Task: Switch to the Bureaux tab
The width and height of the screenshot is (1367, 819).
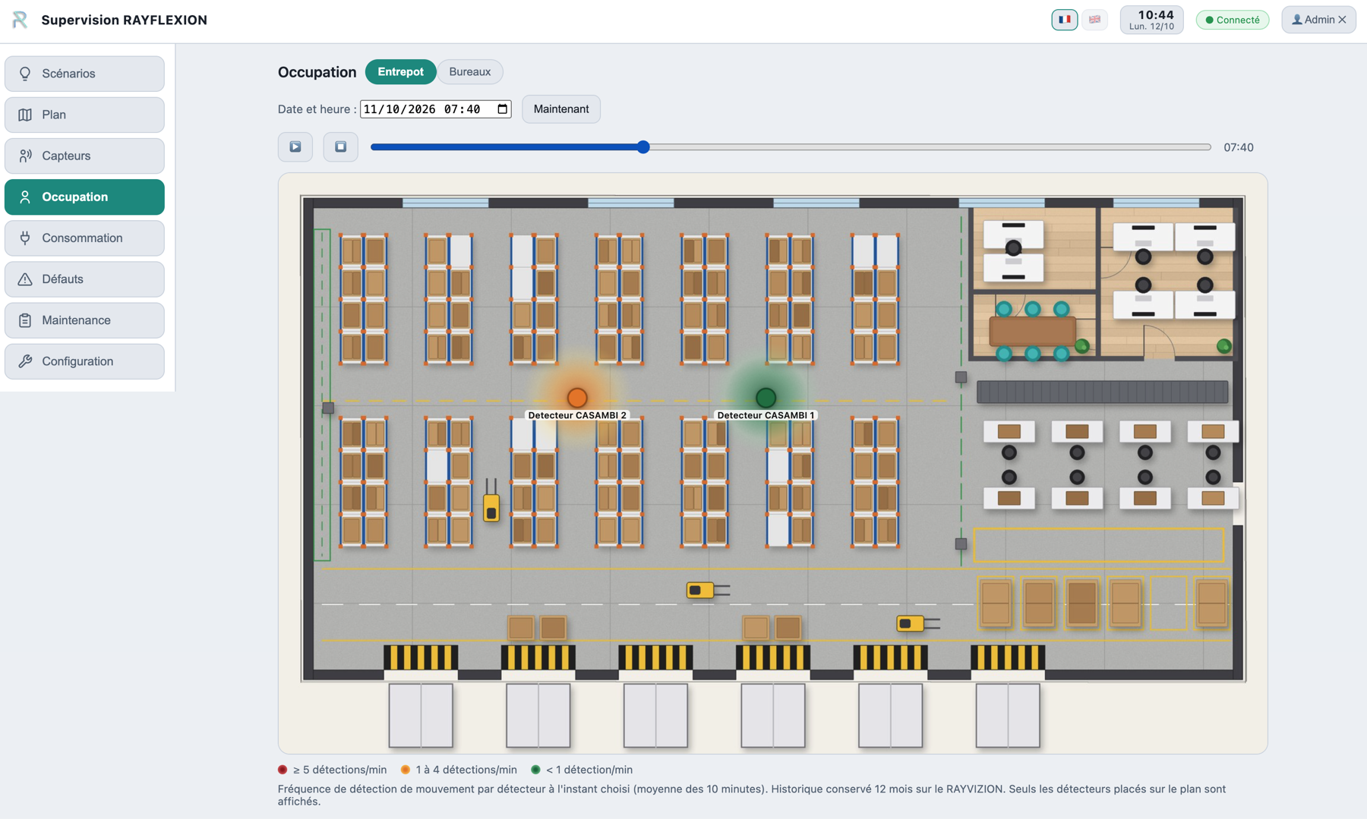Action: (x=469, y=72)
